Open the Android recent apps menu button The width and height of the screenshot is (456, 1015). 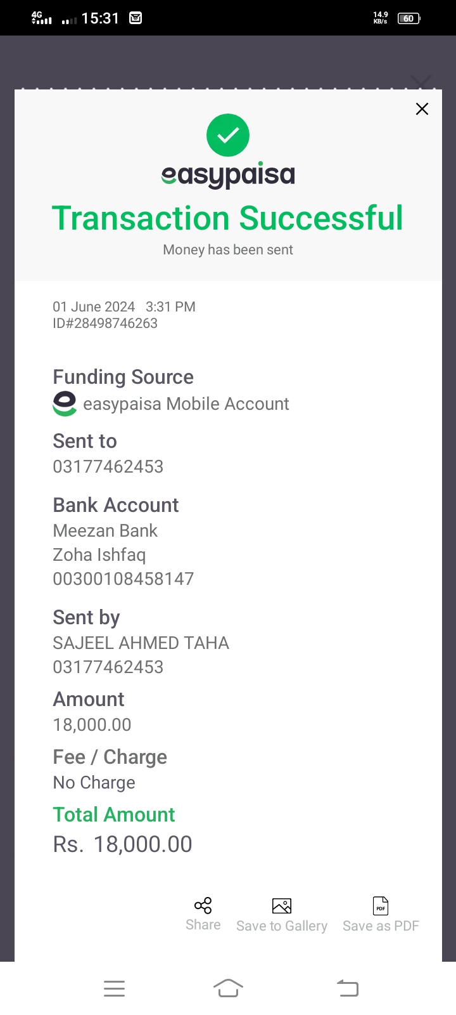pos(114,988)
